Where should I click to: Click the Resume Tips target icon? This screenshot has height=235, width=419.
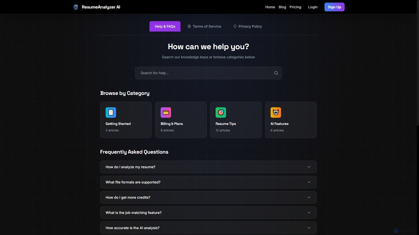pos(221,113)
